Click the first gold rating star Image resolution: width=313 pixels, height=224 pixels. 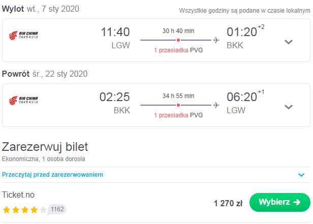coord(7,210)
